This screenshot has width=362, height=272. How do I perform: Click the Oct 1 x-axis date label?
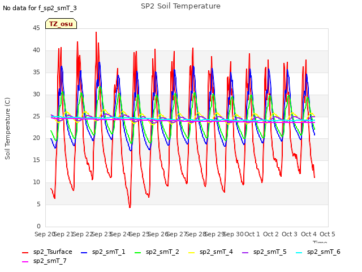point(252,234)
